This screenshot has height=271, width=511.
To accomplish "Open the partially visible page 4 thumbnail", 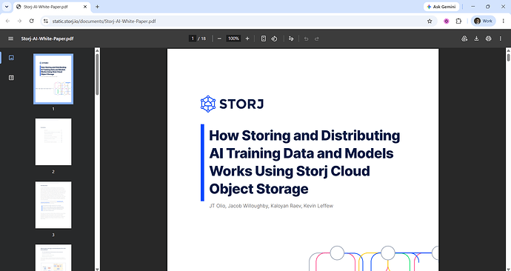I will click(x=53, y=258).
